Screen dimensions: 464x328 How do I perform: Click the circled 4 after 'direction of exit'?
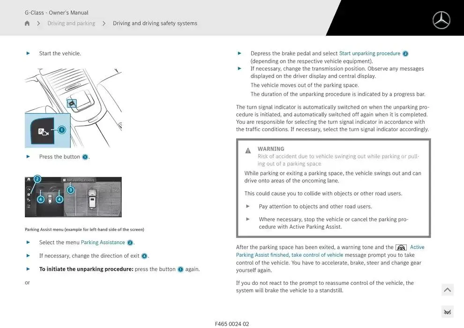coord(144,256)
